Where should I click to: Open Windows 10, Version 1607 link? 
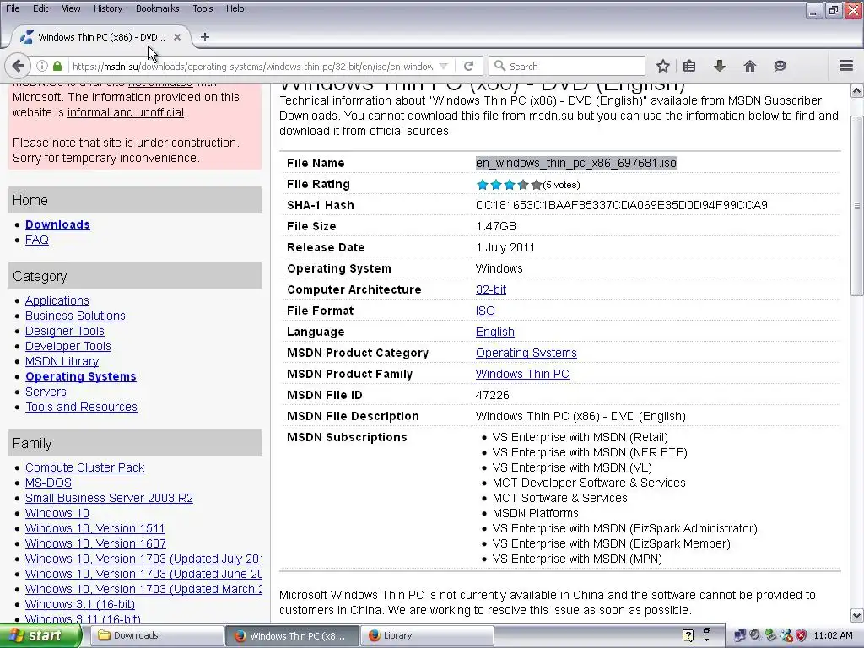tap(96, 543)
